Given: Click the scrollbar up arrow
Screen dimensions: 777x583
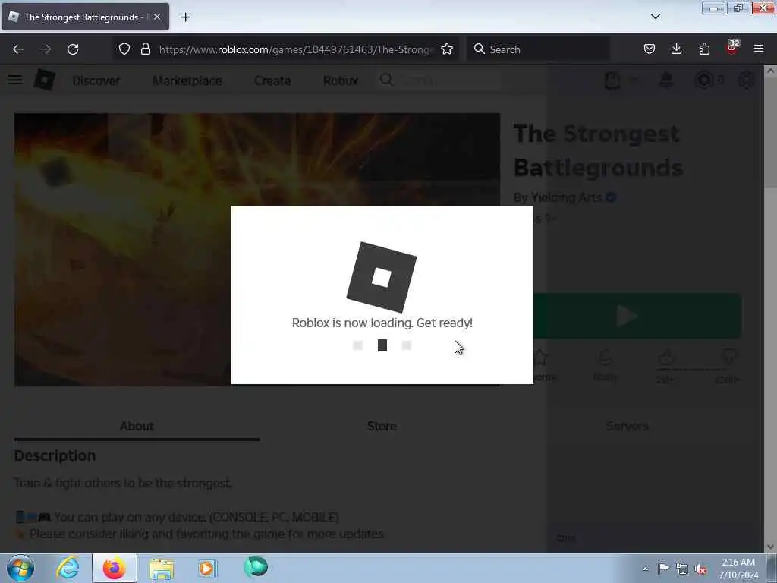Looking at the screenshot, I should point(770,71).
